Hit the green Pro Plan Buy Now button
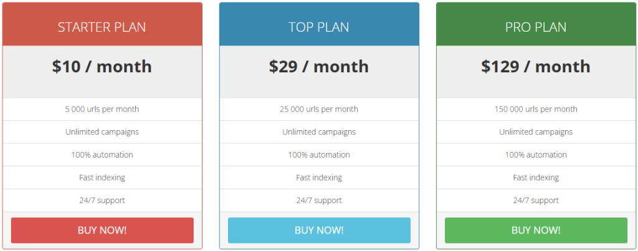Screen dimensions: 638x251 point(536,230)
